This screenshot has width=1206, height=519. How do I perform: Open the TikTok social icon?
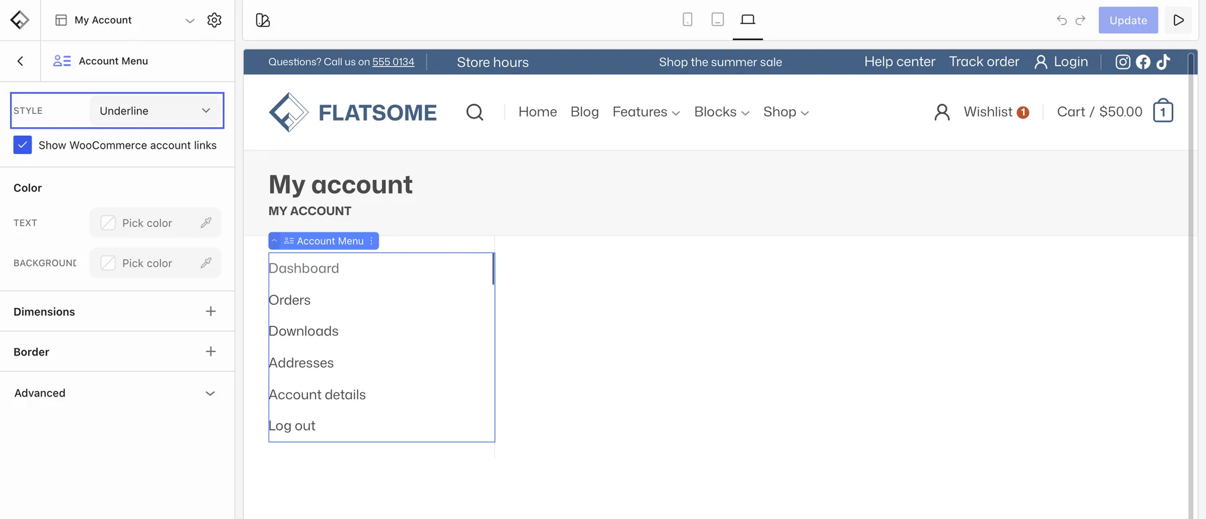click(1163, 62)
